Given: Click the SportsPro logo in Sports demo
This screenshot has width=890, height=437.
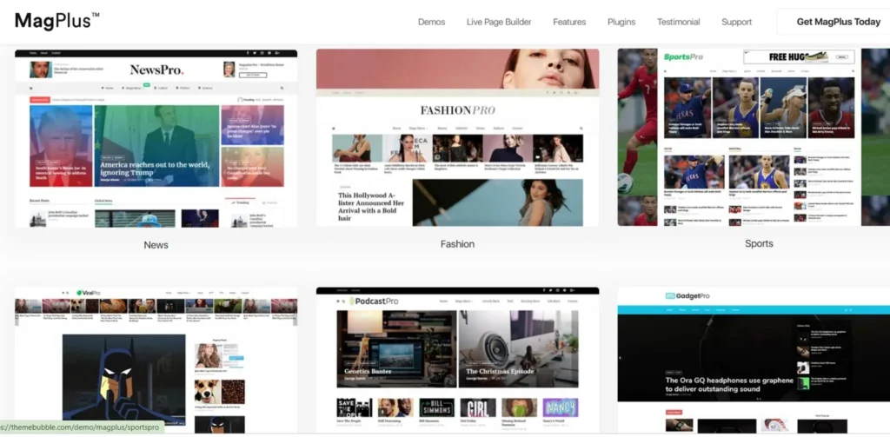Looking at the screenshot, I should (x=683, y=57).
